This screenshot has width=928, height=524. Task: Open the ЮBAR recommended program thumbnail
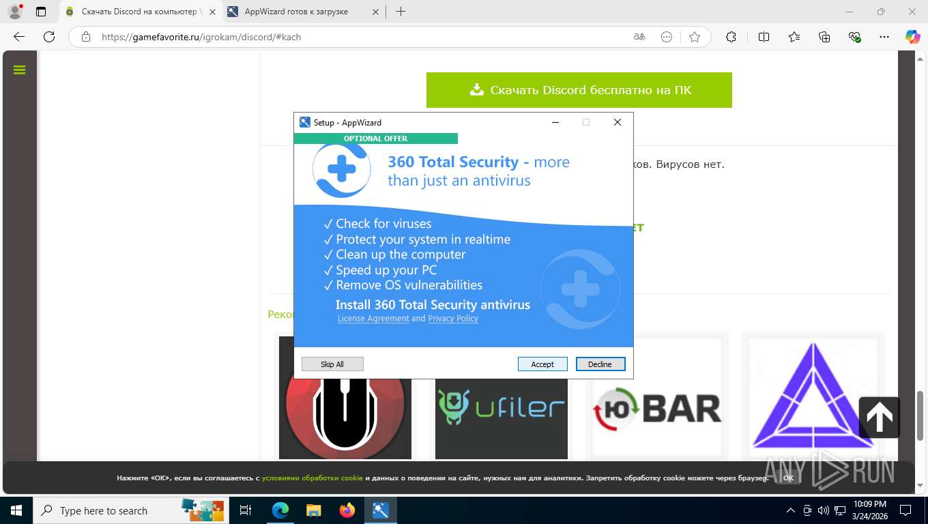coord(657,398)
